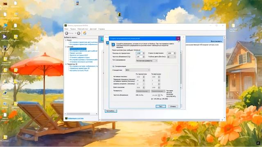Select Управление параметрами 3D in the tree

(x=79, y=68)
